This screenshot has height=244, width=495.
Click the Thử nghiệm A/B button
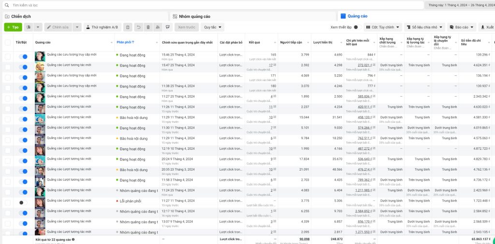pos(102,27)
